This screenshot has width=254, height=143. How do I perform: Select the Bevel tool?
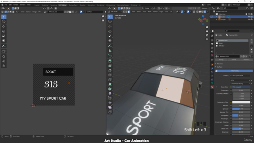click(110, 70)
